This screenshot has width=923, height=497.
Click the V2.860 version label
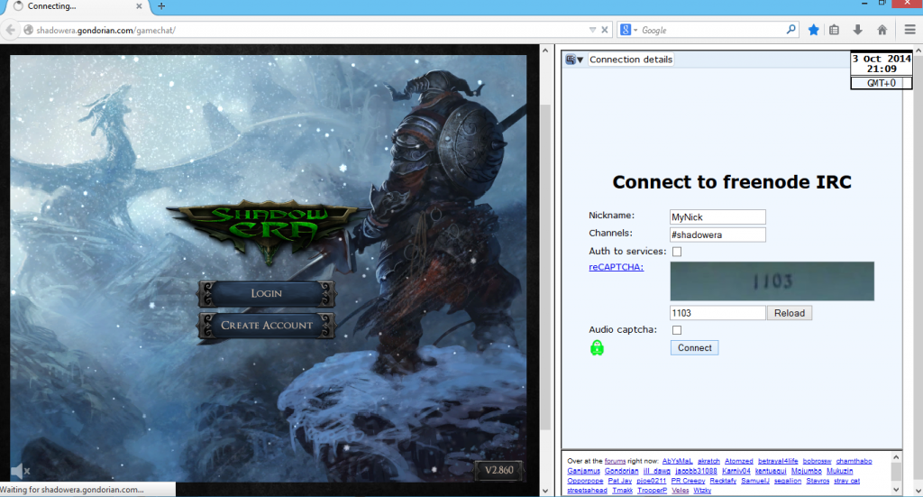pyautogui.click(x=498, y=470)
